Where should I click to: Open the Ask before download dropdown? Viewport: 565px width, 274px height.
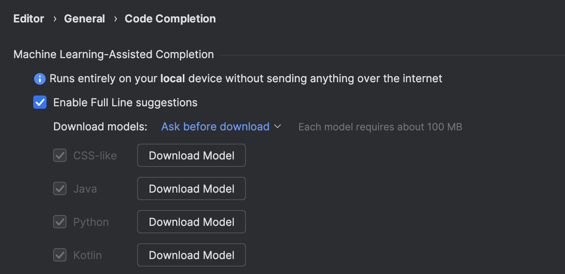tap(221, 126)
